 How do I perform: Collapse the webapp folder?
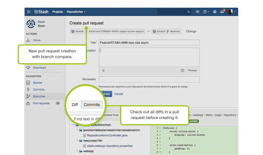77,151
